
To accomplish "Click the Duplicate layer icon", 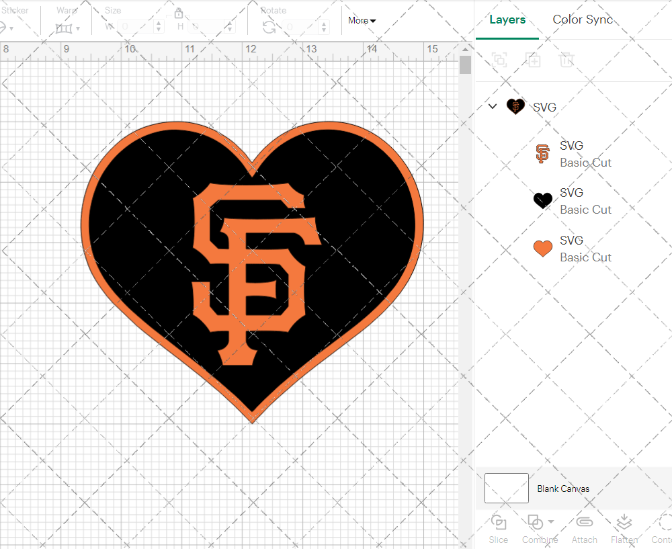I will (534, 60).
